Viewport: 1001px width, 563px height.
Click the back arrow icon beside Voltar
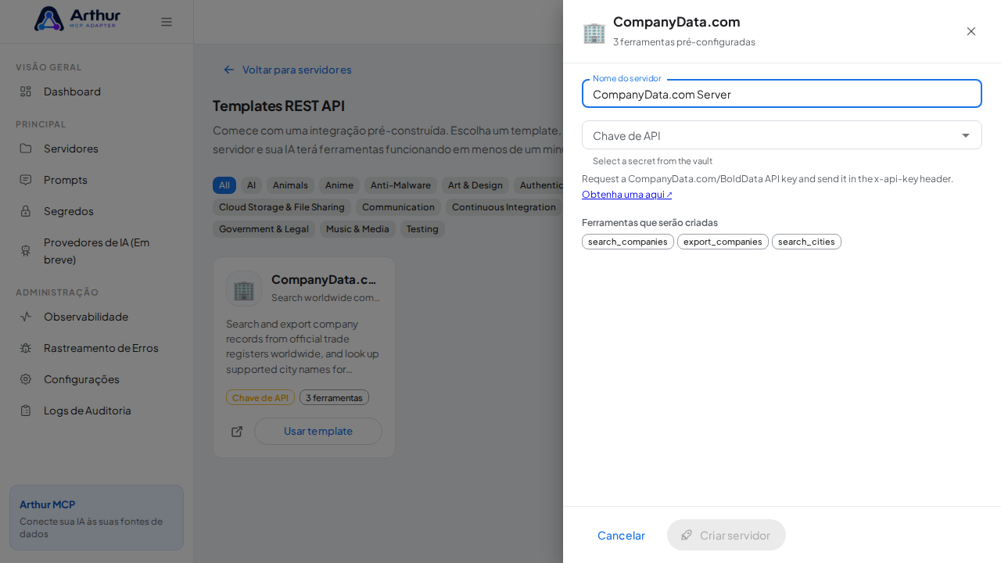point(229,70)
